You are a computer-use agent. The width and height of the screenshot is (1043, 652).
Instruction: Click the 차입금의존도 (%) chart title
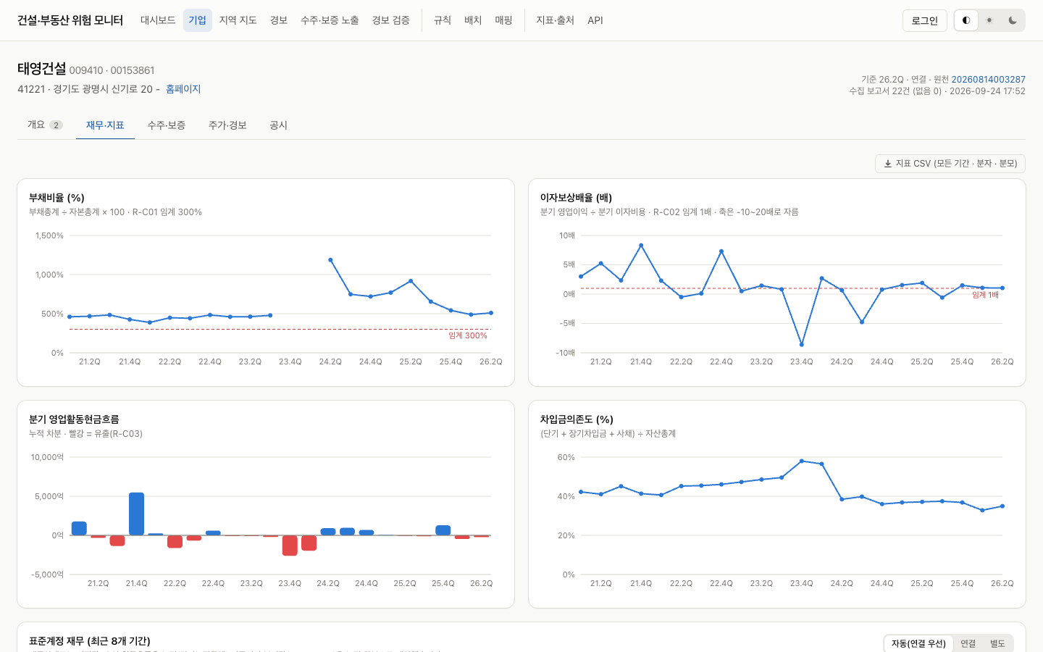point(577,419)
